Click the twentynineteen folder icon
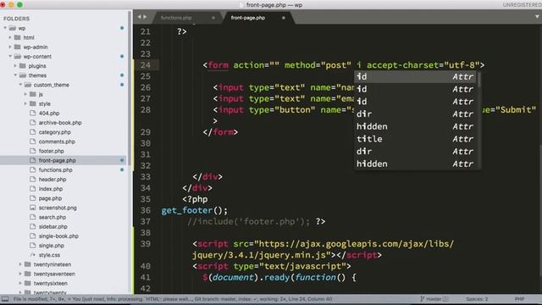 point(28,264)
